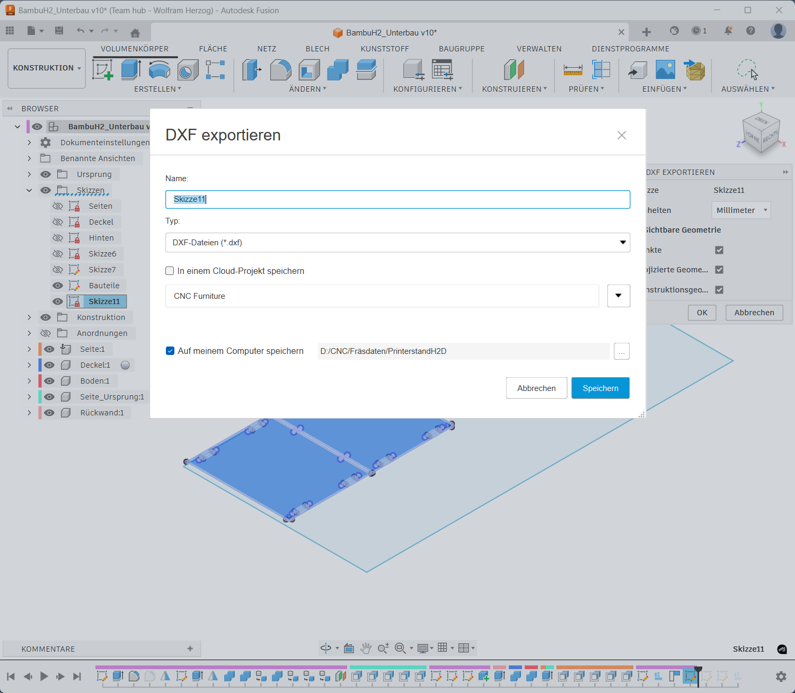Click the Fillet tool in Ändern
795x693 pixels.
click(x=280, y=69)
